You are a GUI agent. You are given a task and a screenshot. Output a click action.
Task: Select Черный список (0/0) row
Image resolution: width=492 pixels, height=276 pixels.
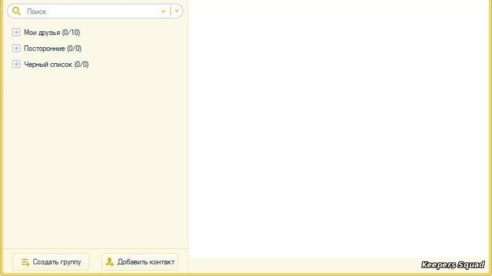click(57, 64)
